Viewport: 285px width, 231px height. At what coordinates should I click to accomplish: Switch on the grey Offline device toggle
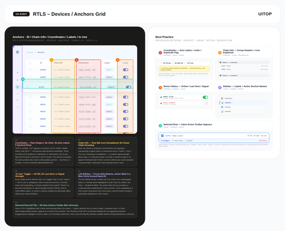(x=205, y=104)
